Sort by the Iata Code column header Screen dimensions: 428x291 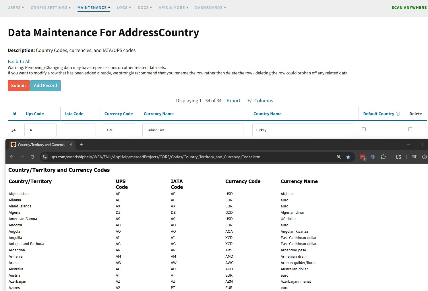[x=74, y=114]
